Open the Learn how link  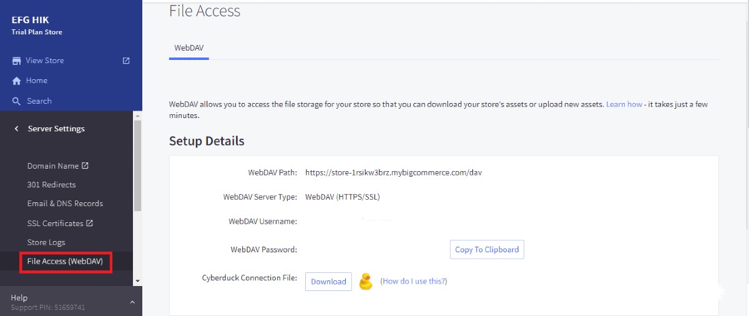[x=624, y=104]
